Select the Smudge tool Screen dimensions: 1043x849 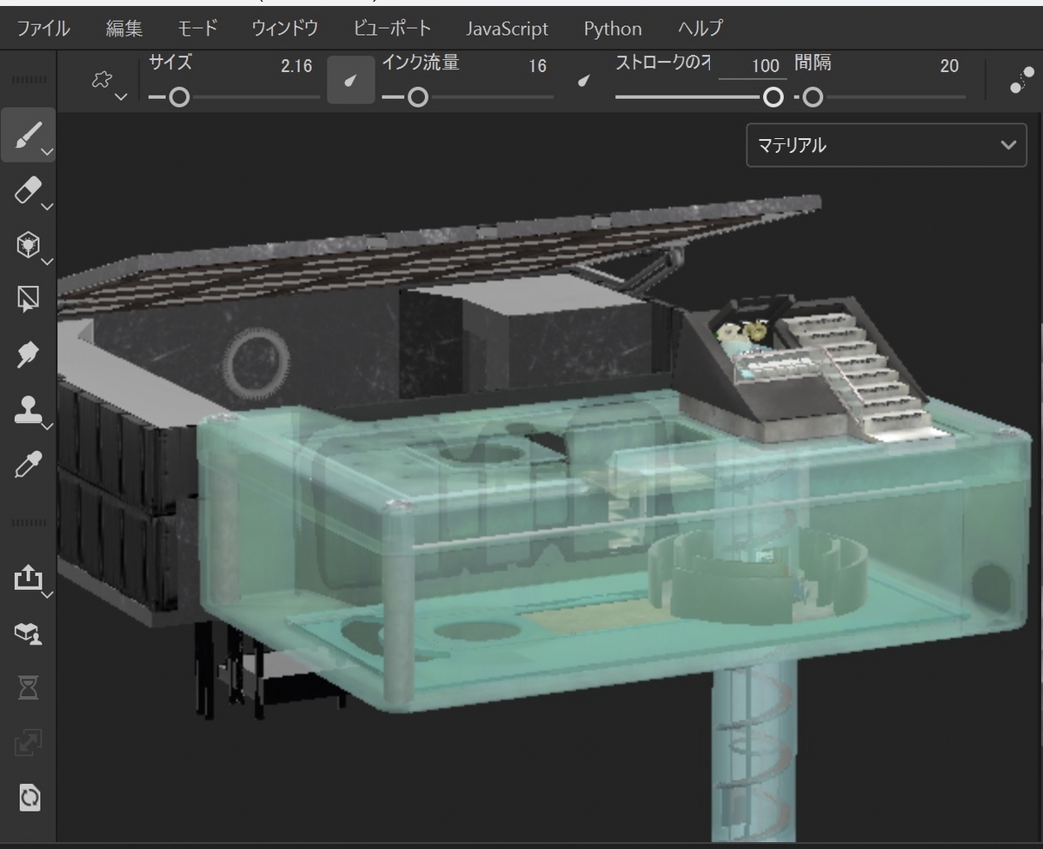tap(28, 354)
